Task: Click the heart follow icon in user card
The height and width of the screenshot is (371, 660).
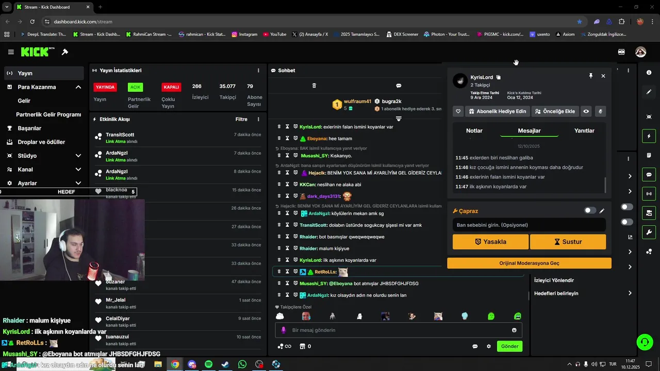Action: [458, 111]
